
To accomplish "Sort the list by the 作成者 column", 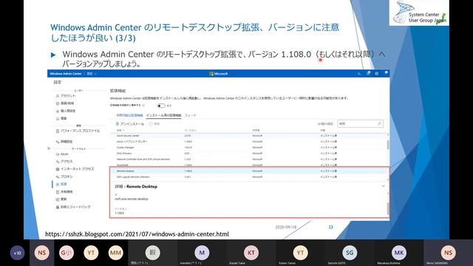I will tap(256, 130).
